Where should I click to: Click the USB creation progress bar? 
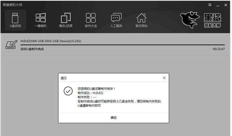click(123, 44)
